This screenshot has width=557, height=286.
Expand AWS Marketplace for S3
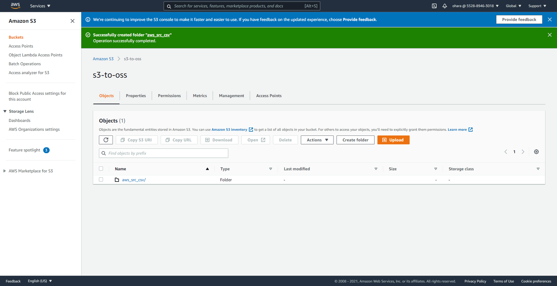[x=5, y=171]
